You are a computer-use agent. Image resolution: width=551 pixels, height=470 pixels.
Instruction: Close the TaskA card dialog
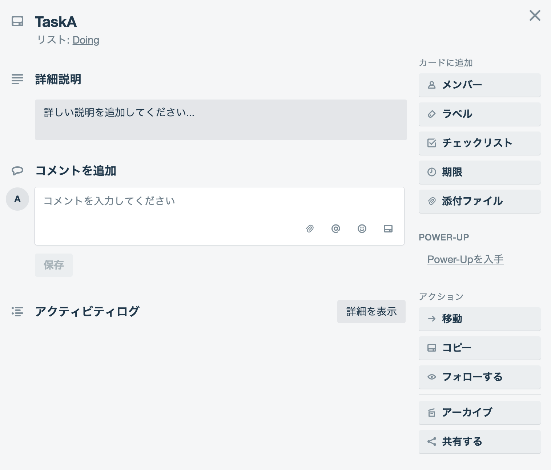(x=535, y=16)
